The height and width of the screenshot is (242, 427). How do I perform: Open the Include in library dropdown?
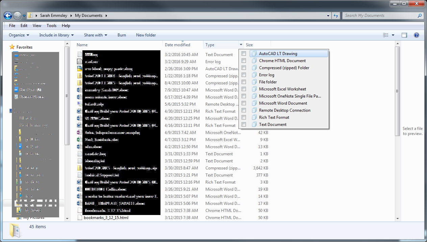(x=56, y=35)
